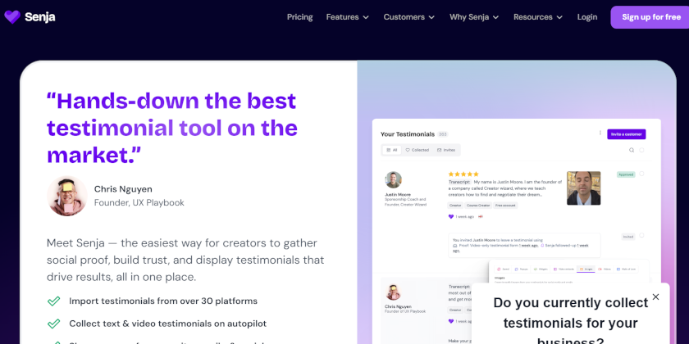
Task: Click the Import testimonials from over 30 platforms text
Action: [163, 301]
